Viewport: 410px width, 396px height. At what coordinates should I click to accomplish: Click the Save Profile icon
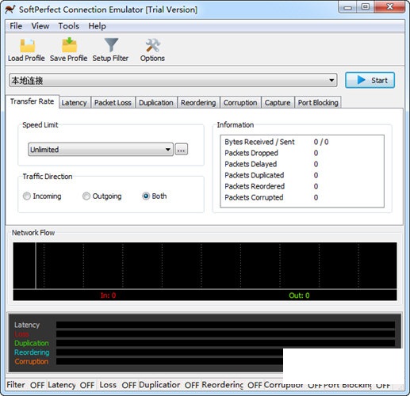click(x=69, y=45)
